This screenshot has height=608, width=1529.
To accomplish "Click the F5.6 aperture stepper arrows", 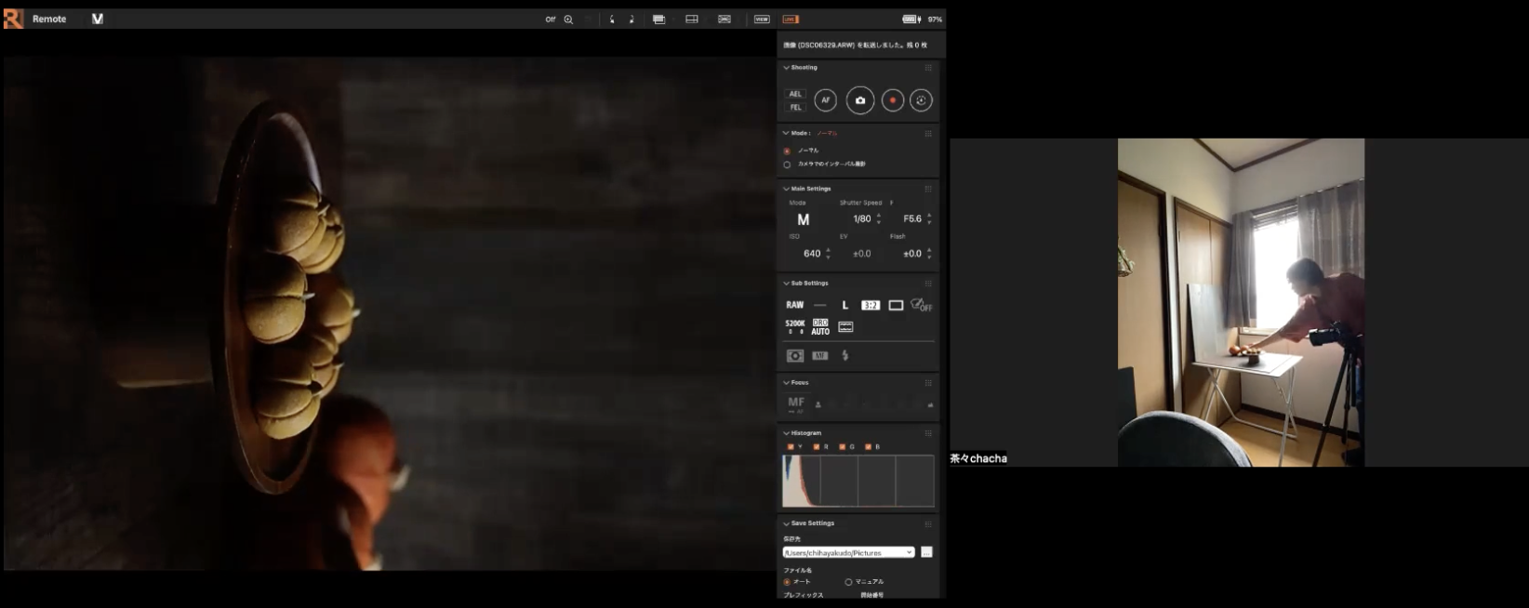I will [x=929, y=219].
